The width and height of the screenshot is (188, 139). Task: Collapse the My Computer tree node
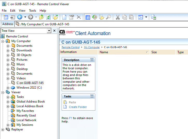click(3, 41)
